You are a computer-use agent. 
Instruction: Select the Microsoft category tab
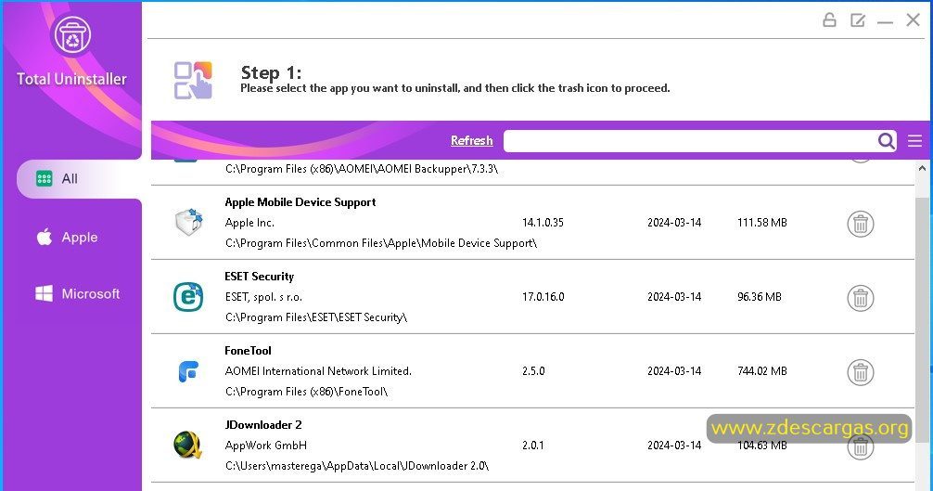[79, 293]
